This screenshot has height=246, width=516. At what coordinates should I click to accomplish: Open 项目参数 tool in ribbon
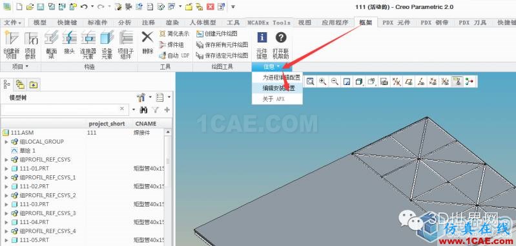click(x=30, y=45)
